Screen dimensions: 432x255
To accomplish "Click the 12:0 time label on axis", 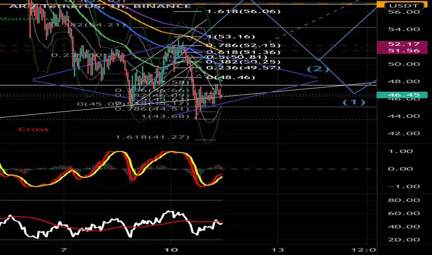I will [364, 250].
